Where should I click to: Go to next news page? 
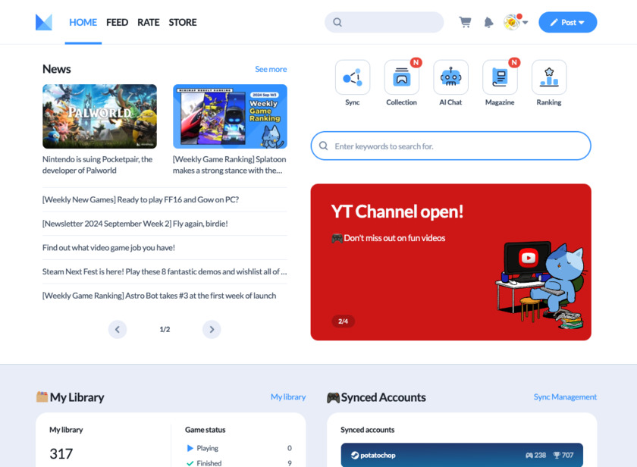coord(212,329)
